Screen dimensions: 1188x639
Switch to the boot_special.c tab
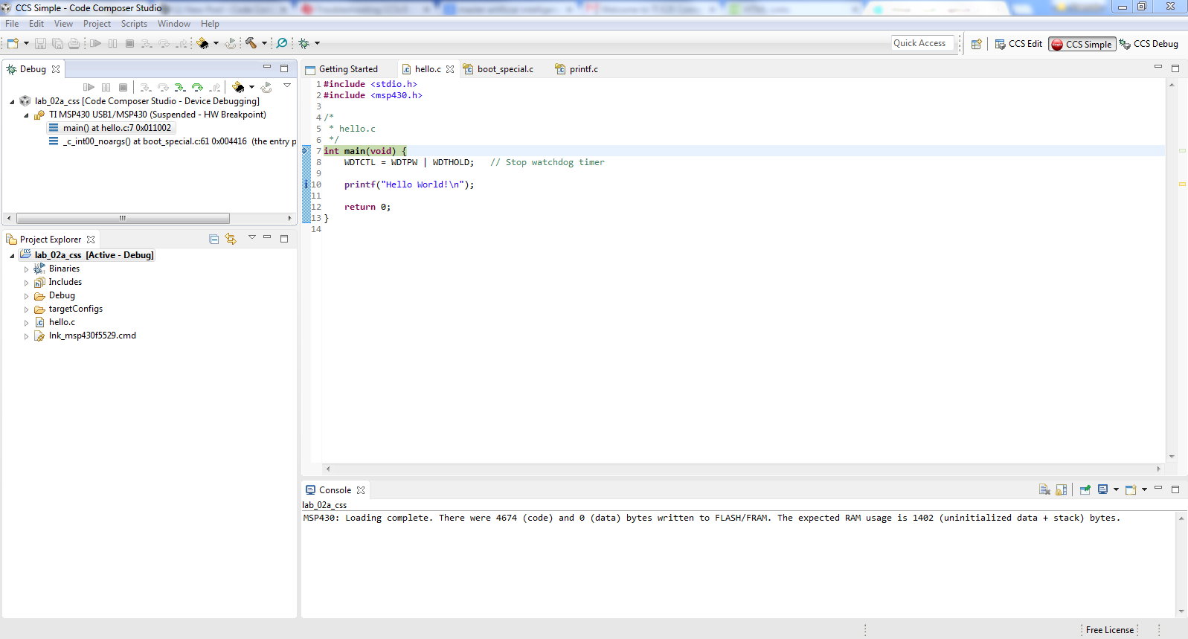504,69
